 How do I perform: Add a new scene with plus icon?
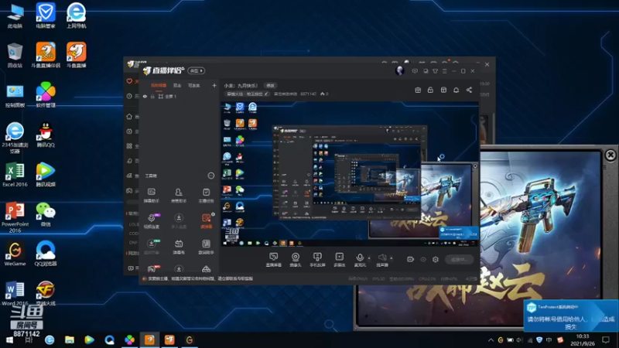214,85
